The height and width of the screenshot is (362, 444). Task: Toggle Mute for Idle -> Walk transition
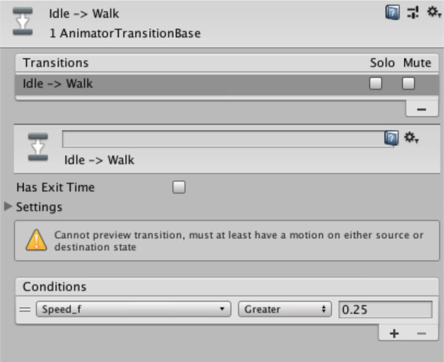click(409, 84)
